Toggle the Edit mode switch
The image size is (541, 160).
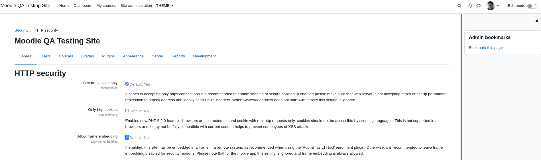tap(532, 6)
